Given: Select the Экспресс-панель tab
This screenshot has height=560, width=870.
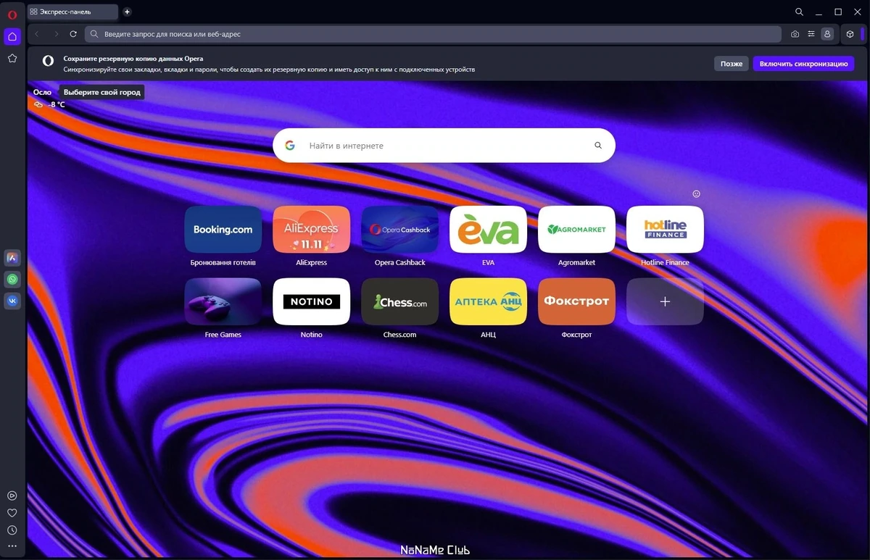Looking at the screenshot, I should pos(72,12).
